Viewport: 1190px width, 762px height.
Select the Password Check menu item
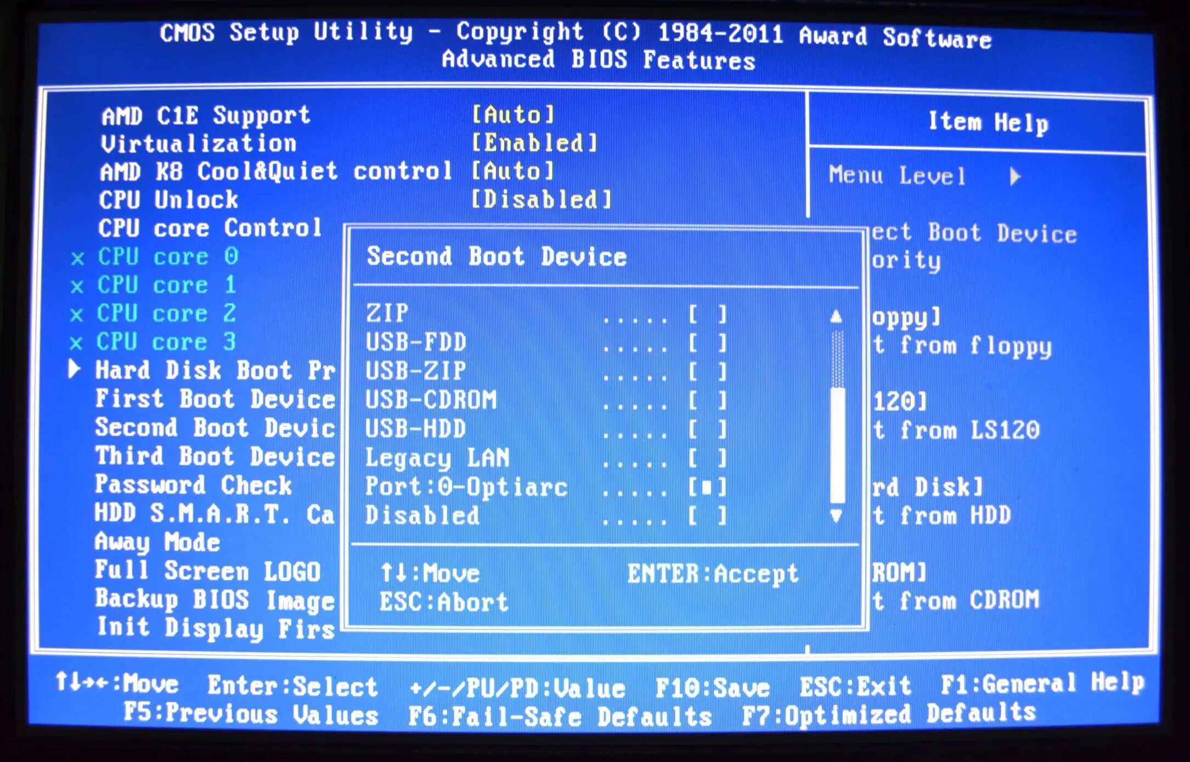point(193,485)
